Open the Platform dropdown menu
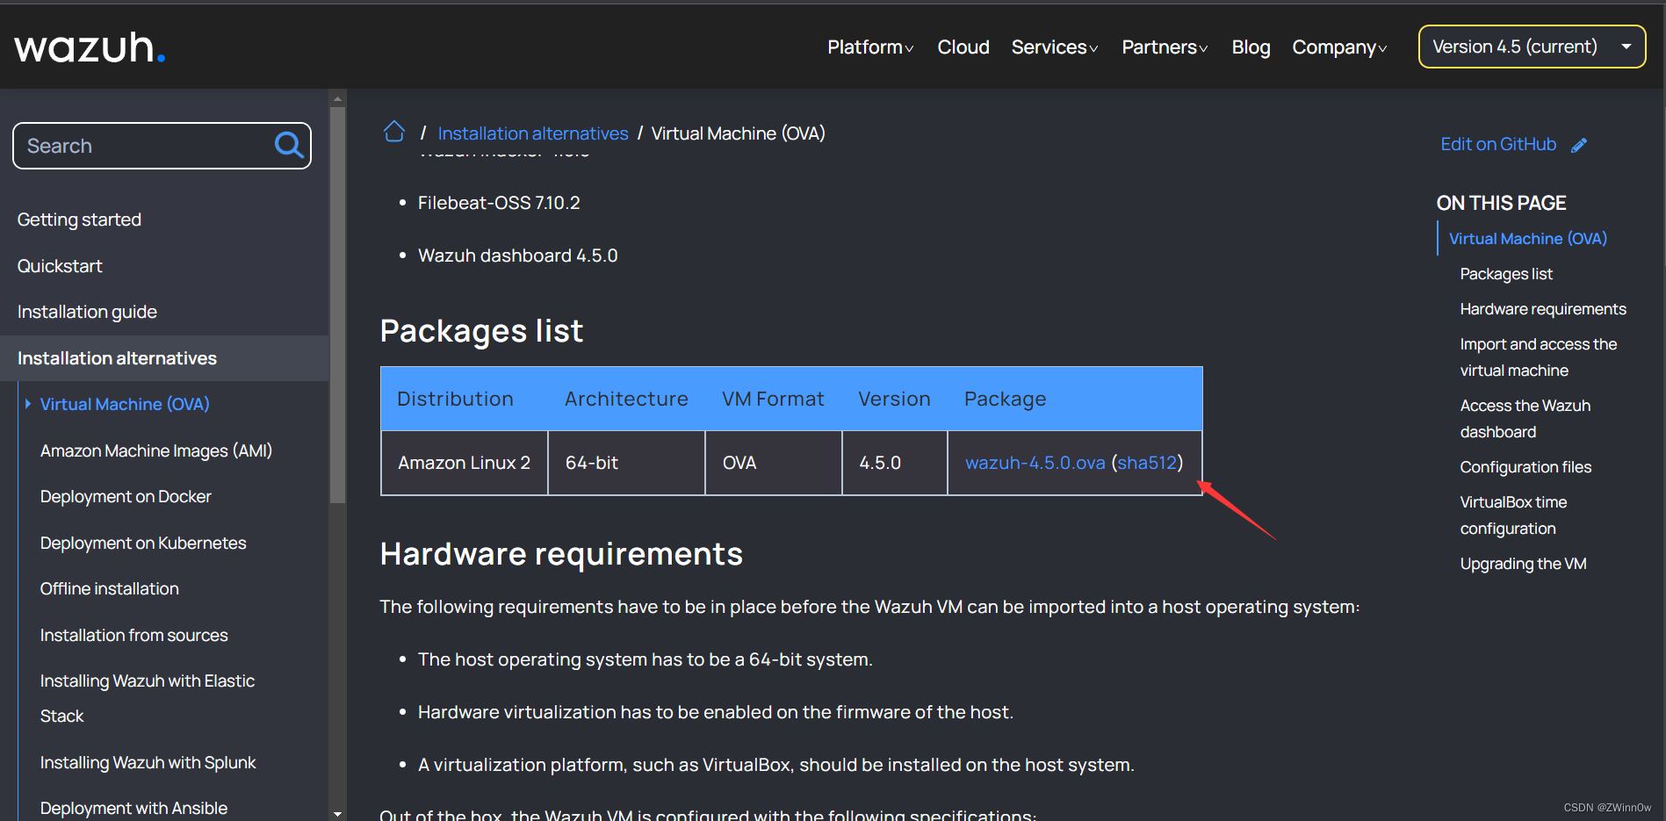The width and height of the screenshot is (1666, 821). [x=870, y=47]
